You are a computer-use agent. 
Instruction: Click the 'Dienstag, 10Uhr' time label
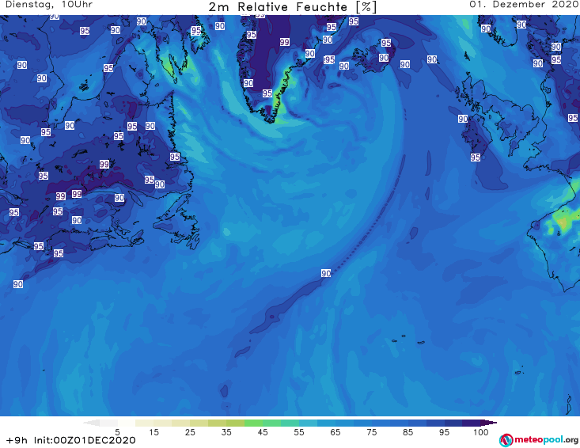49,5
